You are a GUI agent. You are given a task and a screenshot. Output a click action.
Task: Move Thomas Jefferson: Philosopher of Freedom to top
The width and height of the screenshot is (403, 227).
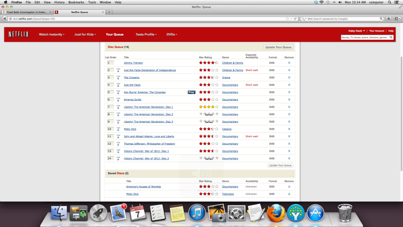point(118,143)
